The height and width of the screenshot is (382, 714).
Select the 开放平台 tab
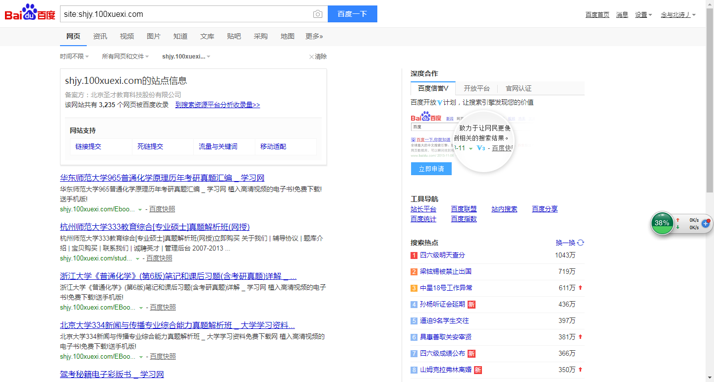coord(476,88)
